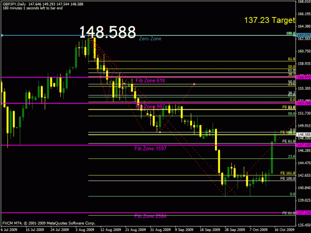311x233 pixels.
Task: Click the 'Zero Zone' label
Action: click(x=150, y=39)
